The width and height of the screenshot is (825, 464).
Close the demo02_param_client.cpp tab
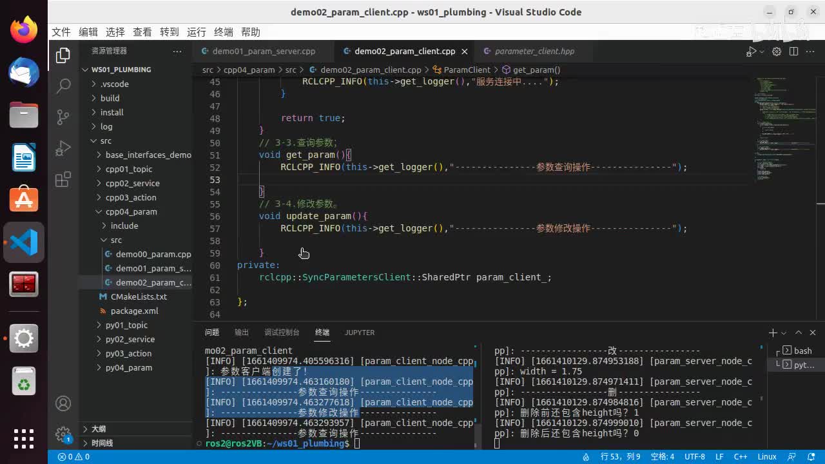click(464, 51)
